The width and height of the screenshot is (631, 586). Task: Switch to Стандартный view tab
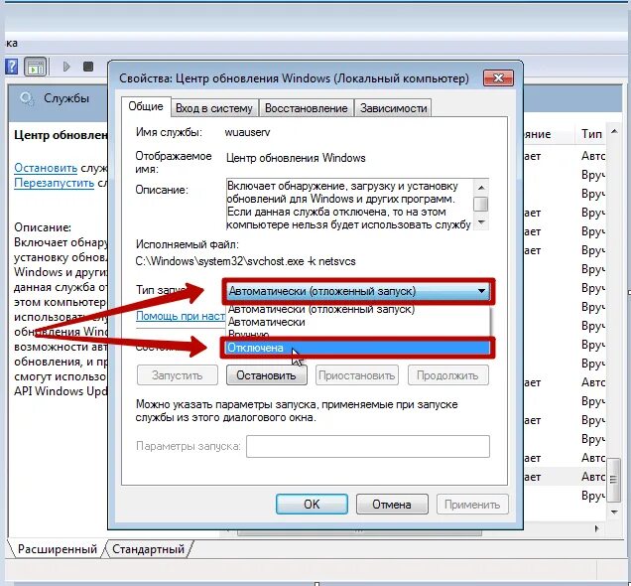click(148, 549)
